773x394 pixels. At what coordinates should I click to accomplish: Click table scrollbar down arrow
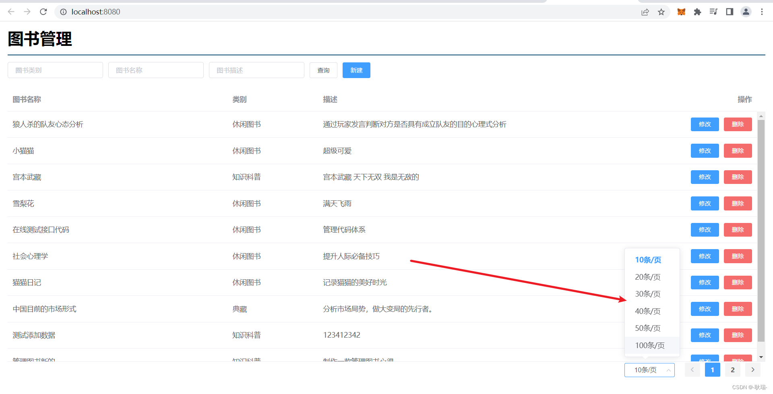761,357
